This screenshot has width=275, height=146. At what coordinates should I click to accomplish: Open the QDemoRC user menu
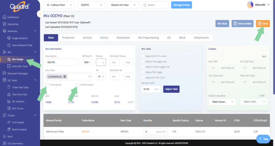pyautogui.click(x=268, y=5)
